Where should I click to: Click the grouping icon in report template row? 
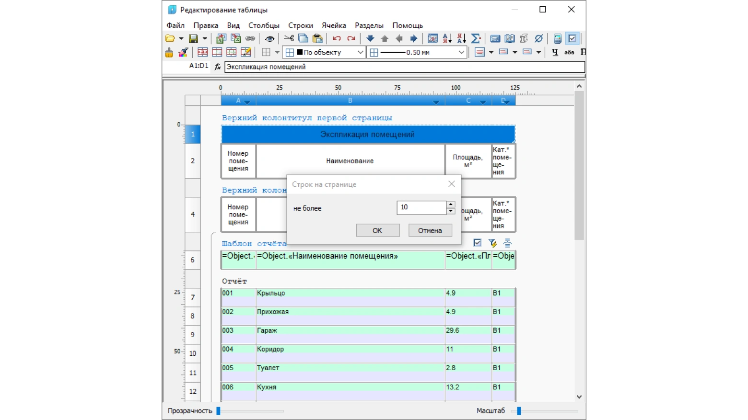click(x=507, y=243)
